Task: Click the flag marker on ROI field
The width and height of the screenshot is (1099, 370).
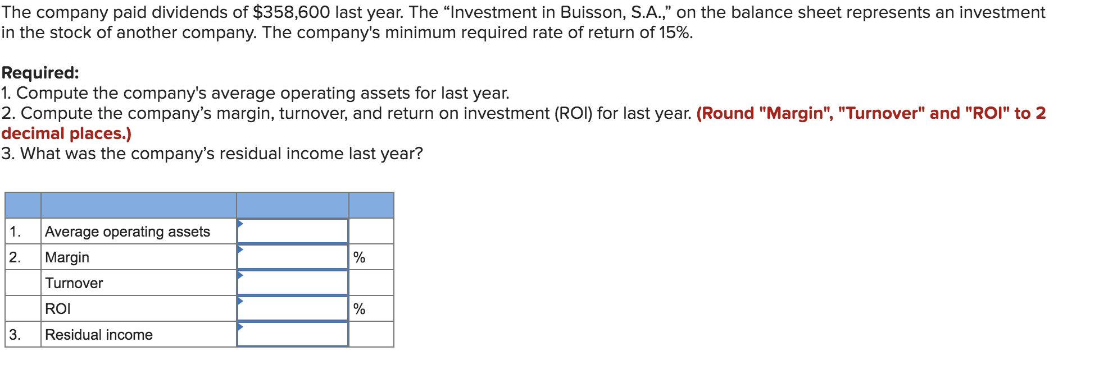Action: coord(241,300)
